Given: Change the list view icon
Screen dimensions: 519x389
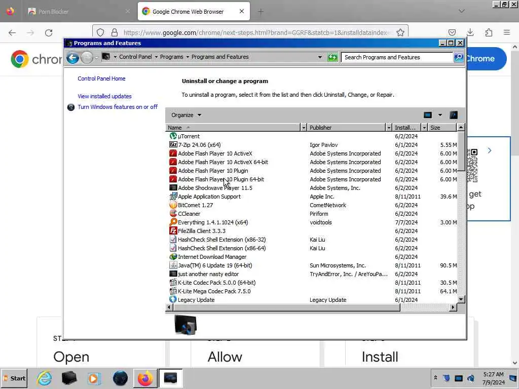Looking at the screenshot, I should click(428, 115).
